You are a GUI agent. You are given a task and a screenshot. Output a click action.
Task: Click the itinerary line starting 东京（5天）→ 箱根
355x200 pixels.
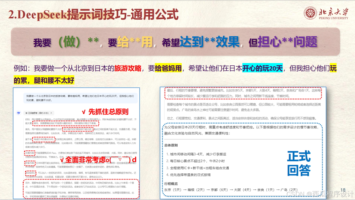(x=231, y=190)
